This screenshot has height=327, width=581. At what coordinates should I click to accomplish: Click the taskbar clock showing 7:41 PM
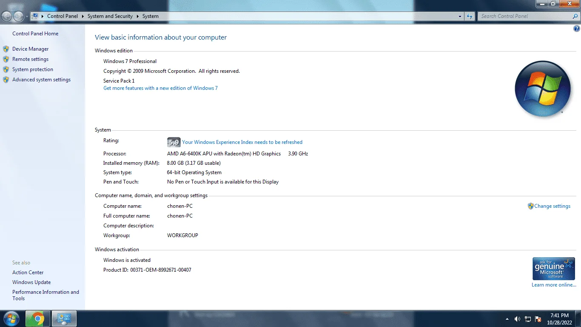coord(559,319)
